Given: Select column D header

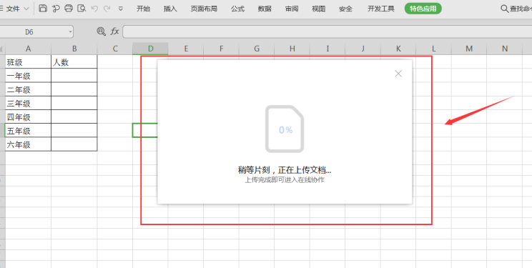Looking at the screenshot, I should coord(150,49).
